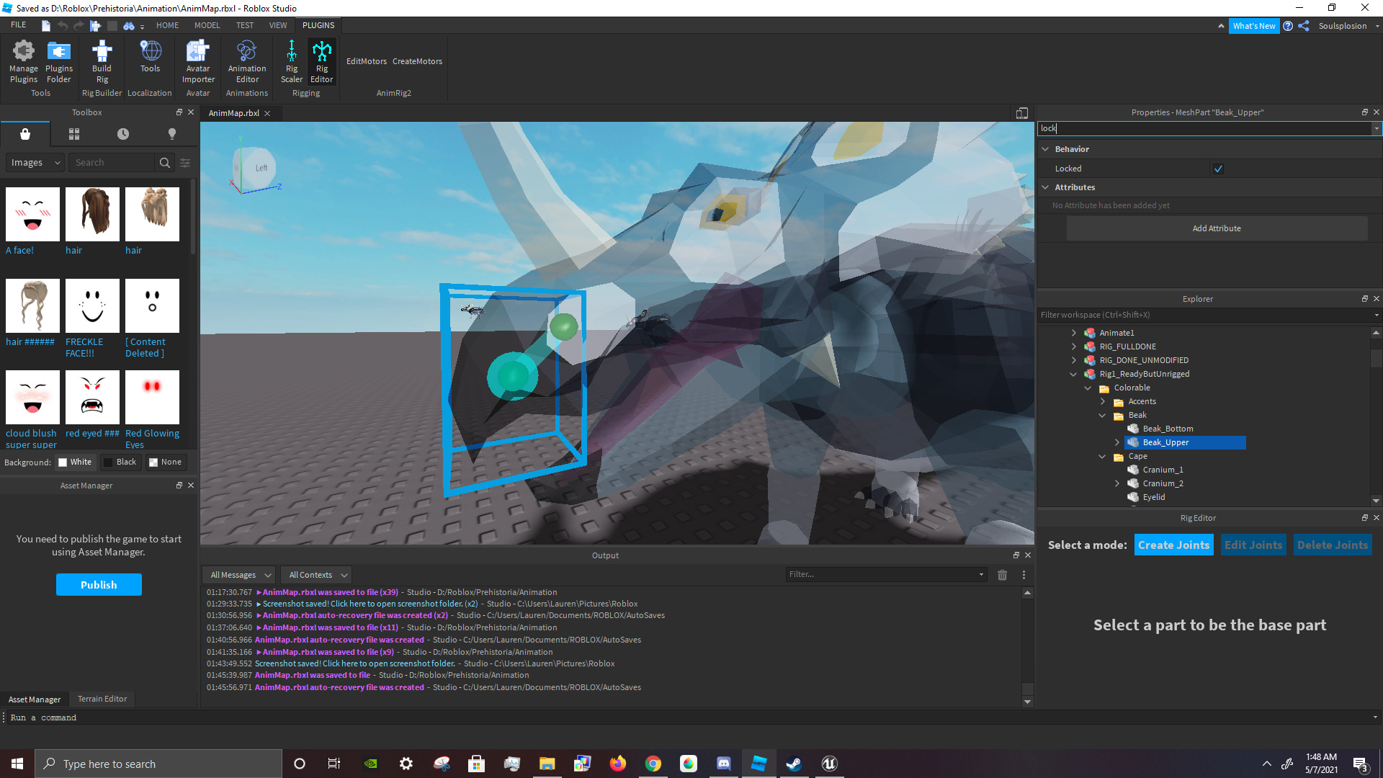Viewport: 1383px width, 778px height.
Task: Set toolbox background to Black
Action: [x=120, y=462]
